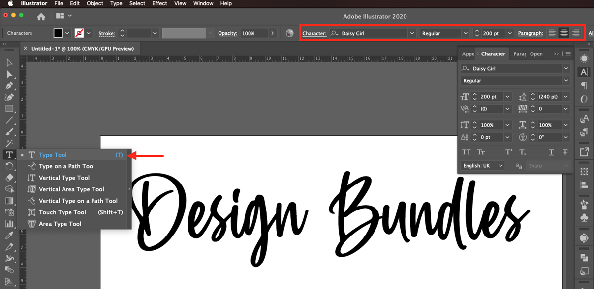Select the Type tool in the toolbar

[x=9, y=155]
